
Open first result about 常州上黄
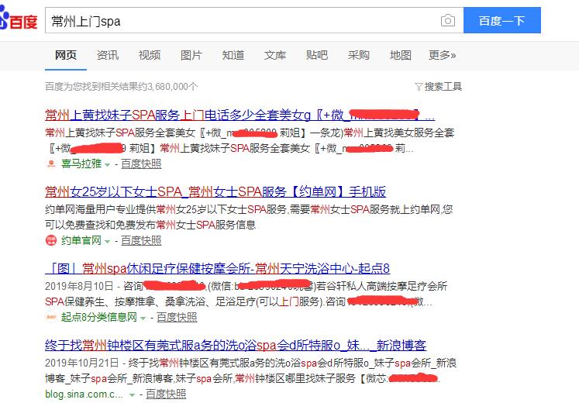(240, 115)
